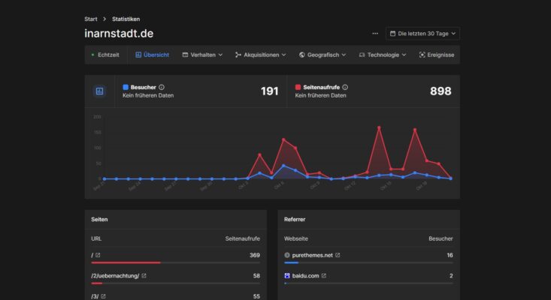Expand the Verhalten dropdown menu
This screenshot has height=300, width=551.
[201, 55]
